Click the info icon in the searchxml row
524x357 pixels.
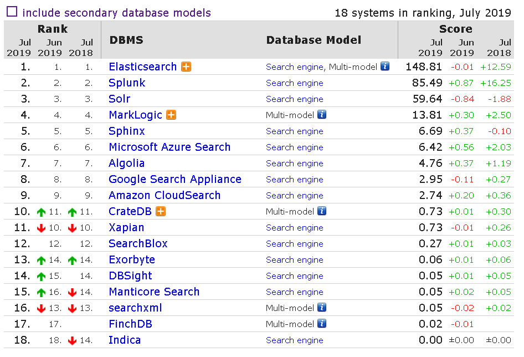322,307
